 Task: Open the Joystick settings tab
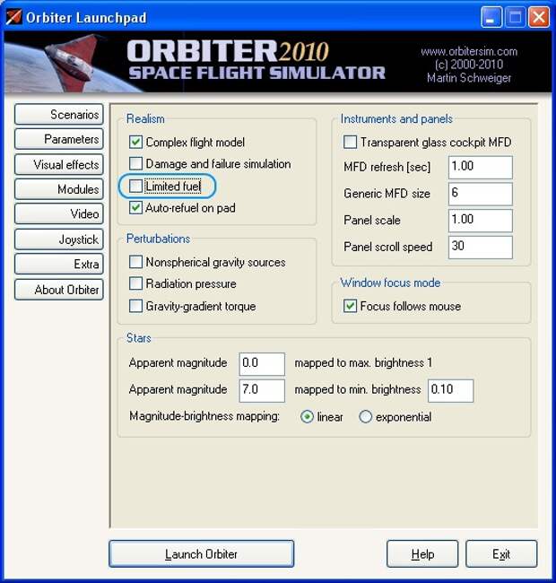click(x=59, y=239)
